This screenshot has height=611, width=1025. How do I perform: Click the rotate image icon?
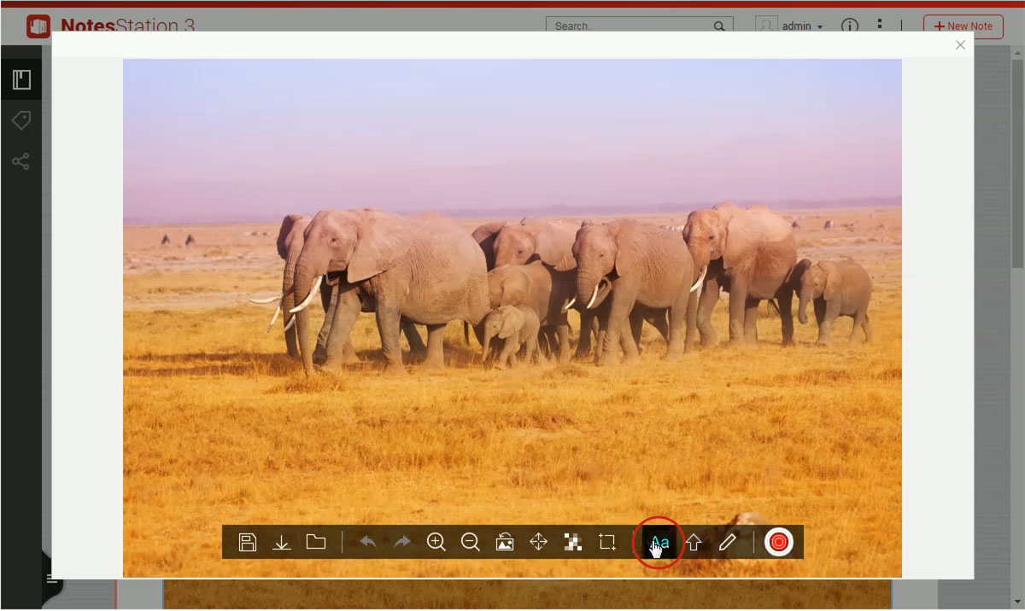[505, 542]
